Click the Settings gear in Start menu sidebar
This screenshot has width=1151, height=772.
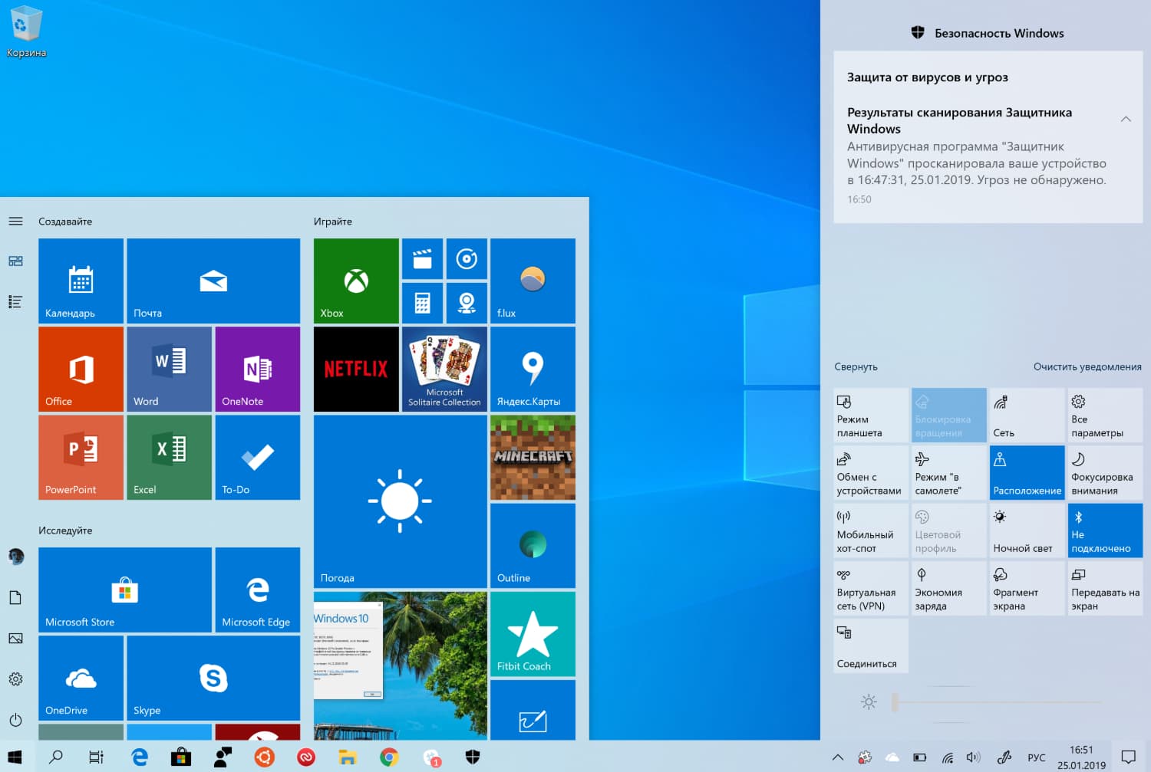pyautogui.click(x=15, y=679)
